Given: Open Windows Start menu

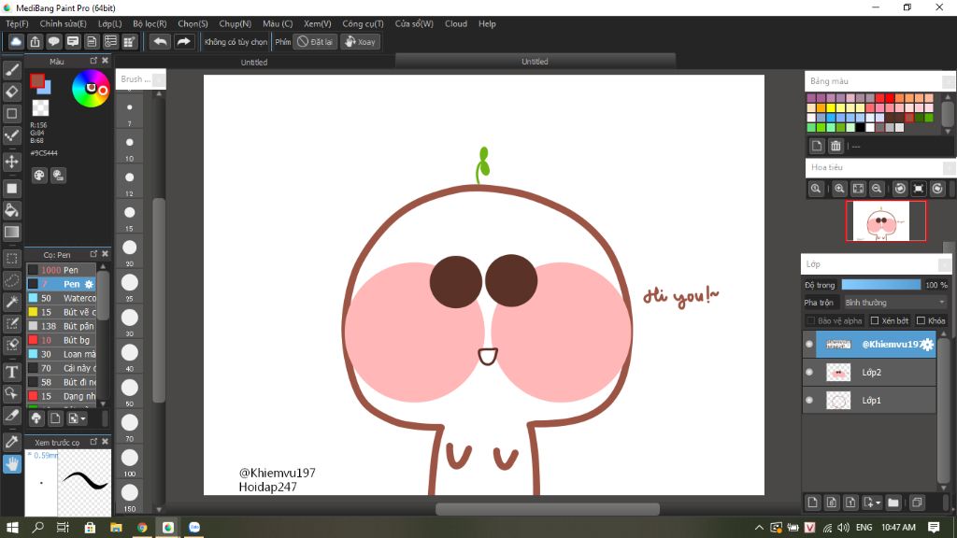Looking at the screenshot, I should [x=12, y=527].
